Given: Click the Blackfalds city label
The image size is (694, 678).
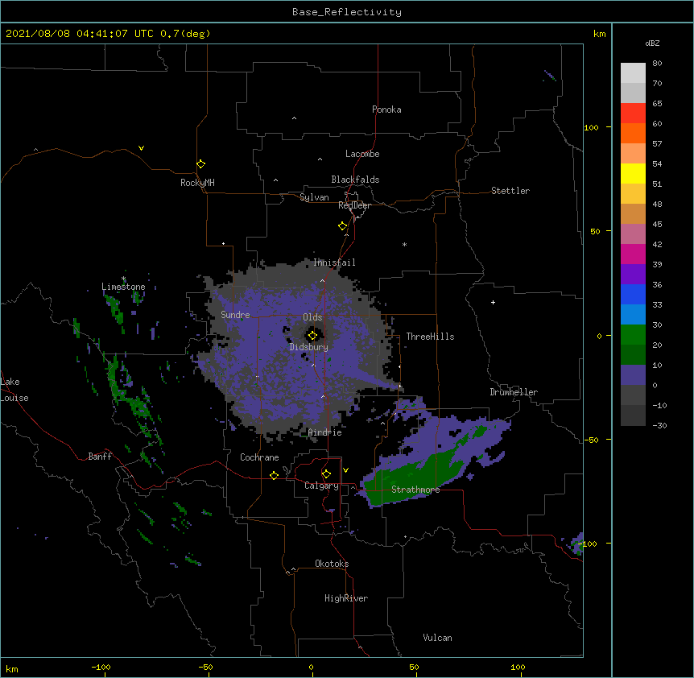Looking at the screenshot, I should pos(355,180).
